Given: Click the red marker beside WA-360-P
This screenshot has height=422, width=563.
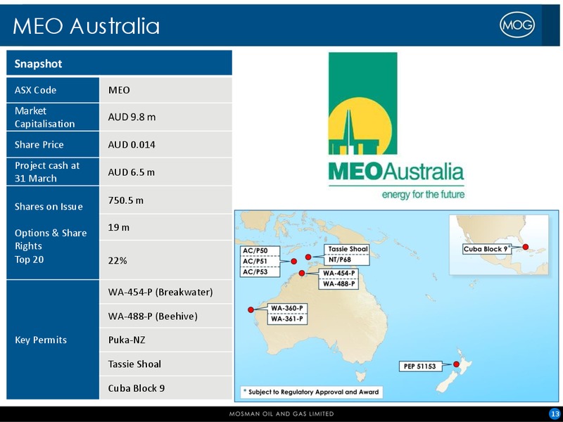Looking at the screenshot, I should (x=251, y=309).
